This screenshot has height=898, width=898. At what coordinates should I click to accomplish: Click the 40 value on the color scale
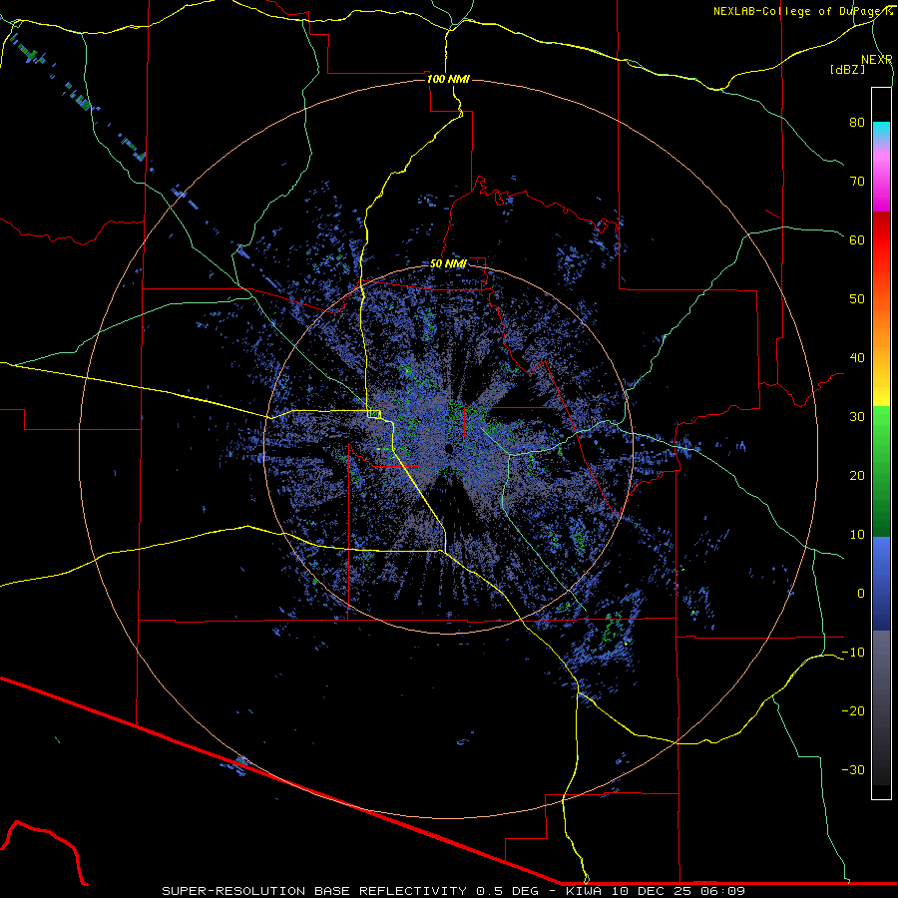(857, 358)
